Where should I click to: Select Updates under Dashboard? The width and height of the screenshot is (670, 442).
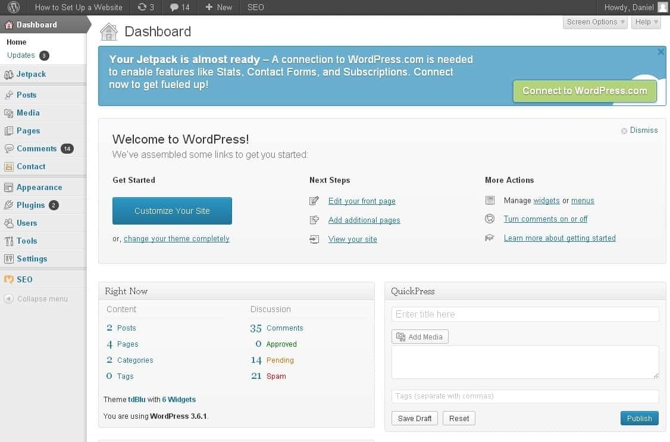[x=21, y=55]
